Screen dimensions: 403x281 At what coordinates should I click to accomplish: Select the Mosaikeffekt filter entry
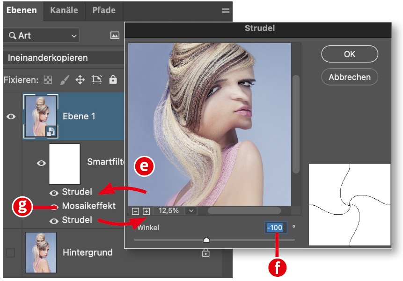(88, 206)
